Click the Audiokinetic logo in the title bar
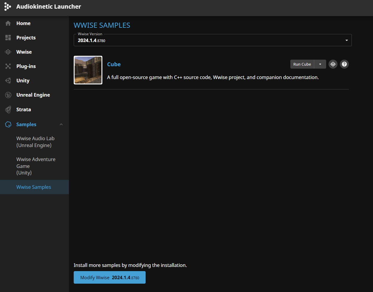Image resolution: width=373 pixels, height=292 pixels. click(8, 7)
